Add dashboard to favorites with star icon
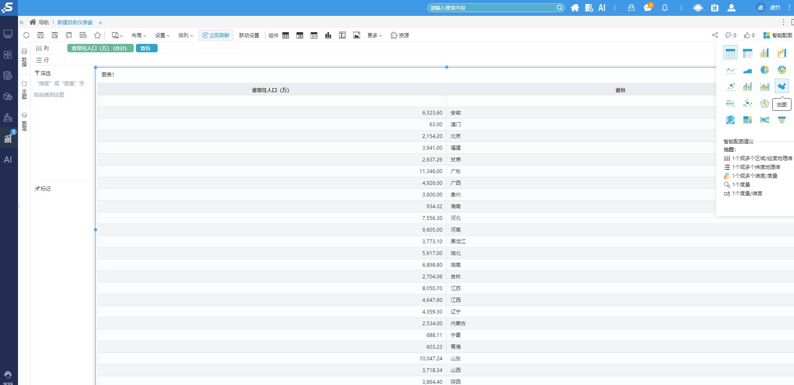The image size is (794, 385). click(97, 36)
